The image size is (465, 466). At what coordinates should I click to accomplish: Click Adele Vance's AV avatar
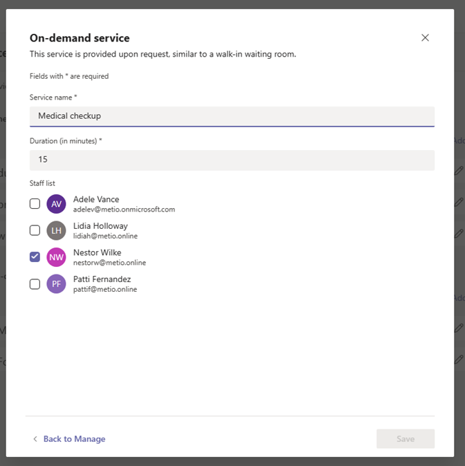click(x=56, y=204)
